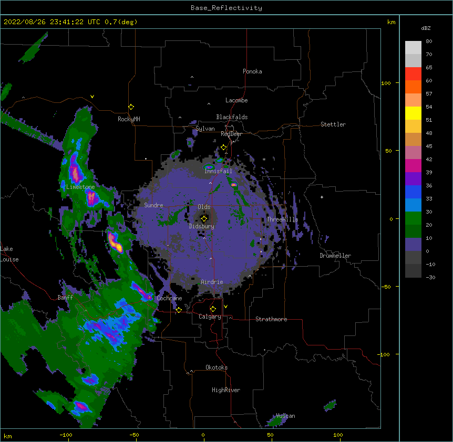The height and width of the screenshot is (442, 453).
Task: Click the Banff label
Action: pyautogui.click(x=65, y=298)
